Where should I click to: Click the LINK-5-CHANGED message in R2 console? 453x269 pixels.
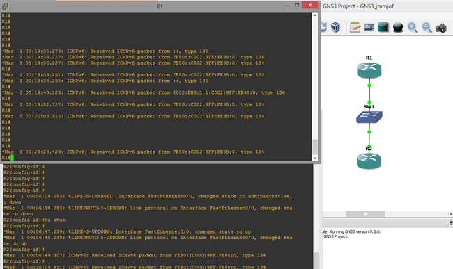coord(148,199)
